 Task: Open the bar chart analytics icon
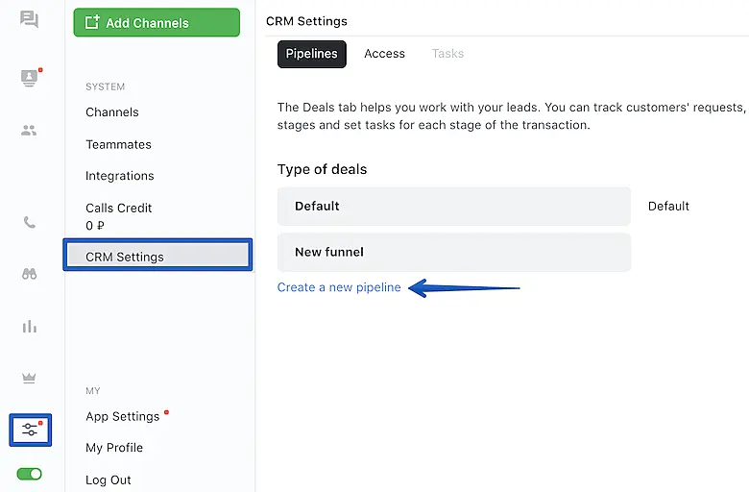[29, 327]
